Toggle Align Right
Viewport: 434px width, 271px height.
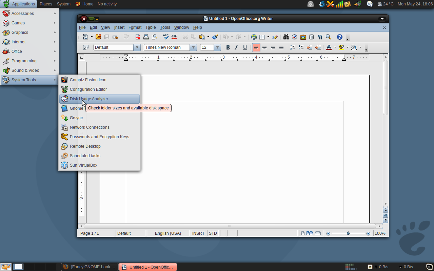click(273, 47)
